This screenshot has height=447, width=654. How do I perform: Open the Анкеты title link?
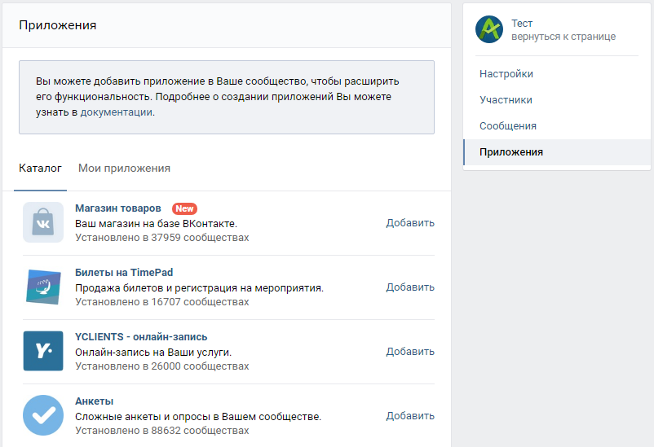click(x=95, y=401)
